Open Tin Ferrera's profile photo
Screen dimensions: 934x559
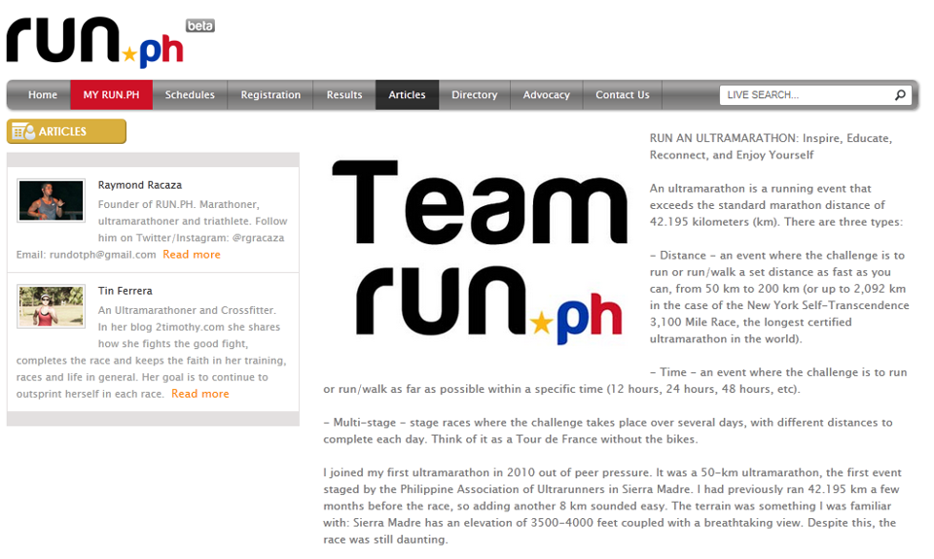click(x=51, y=306)
